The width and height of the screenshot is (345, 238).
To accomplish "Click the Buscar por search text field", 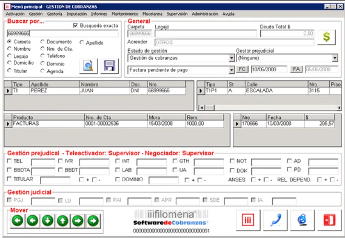I will 62,34.
